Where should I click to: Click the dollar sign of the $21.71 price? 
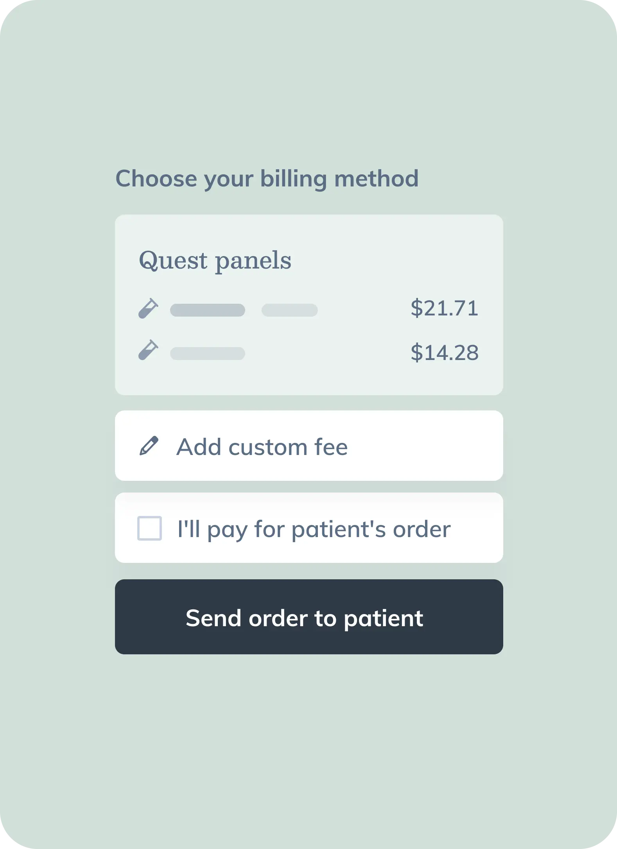tap(416, 308)
